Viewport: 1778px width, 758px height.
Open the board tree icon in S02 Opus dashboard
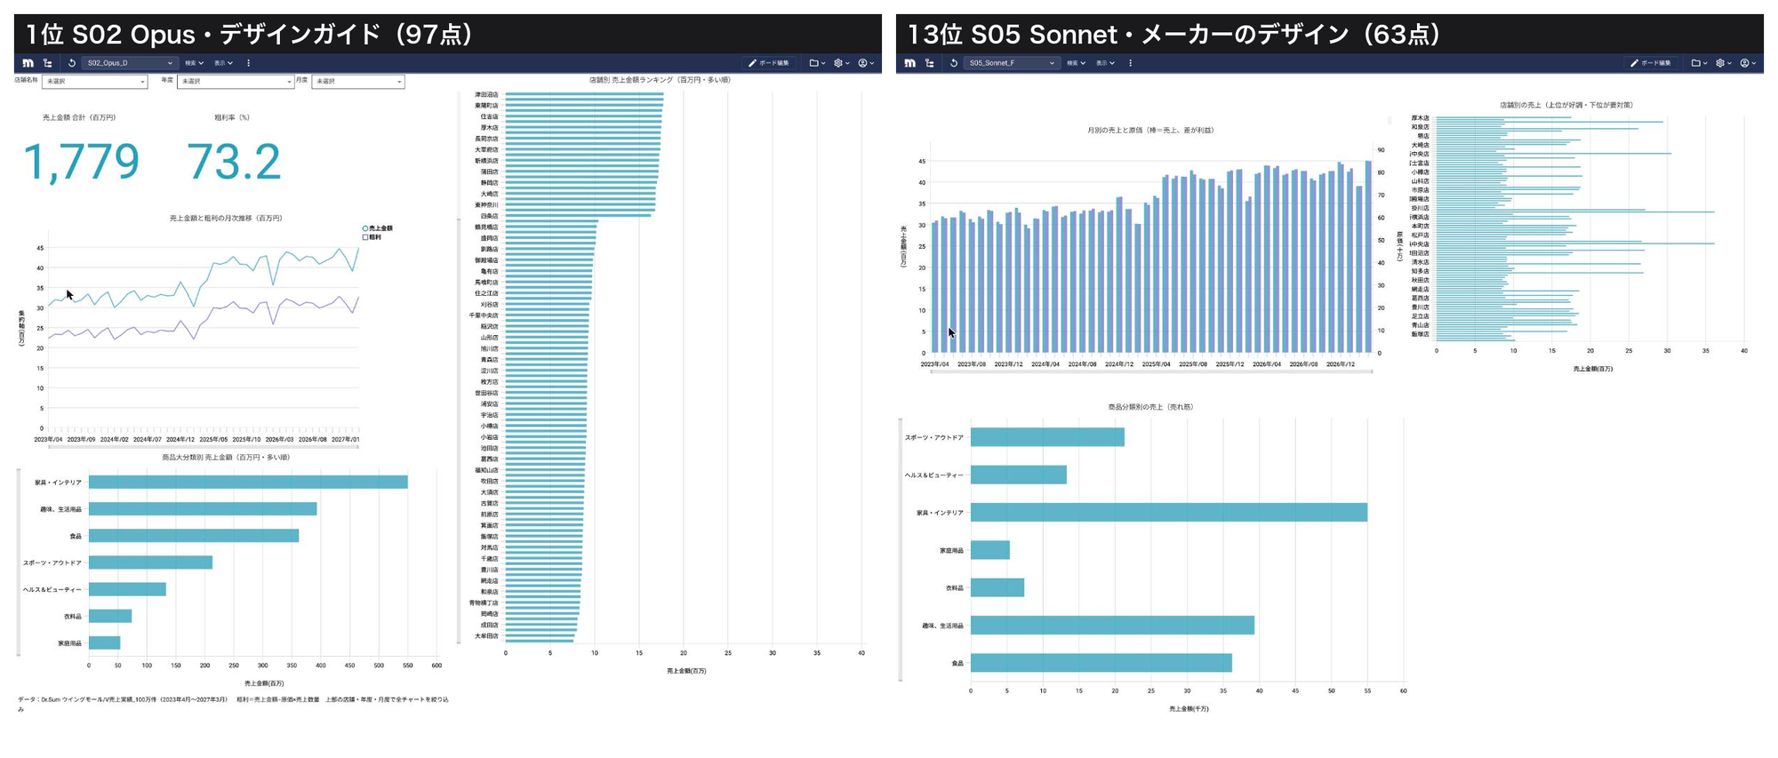48,63
